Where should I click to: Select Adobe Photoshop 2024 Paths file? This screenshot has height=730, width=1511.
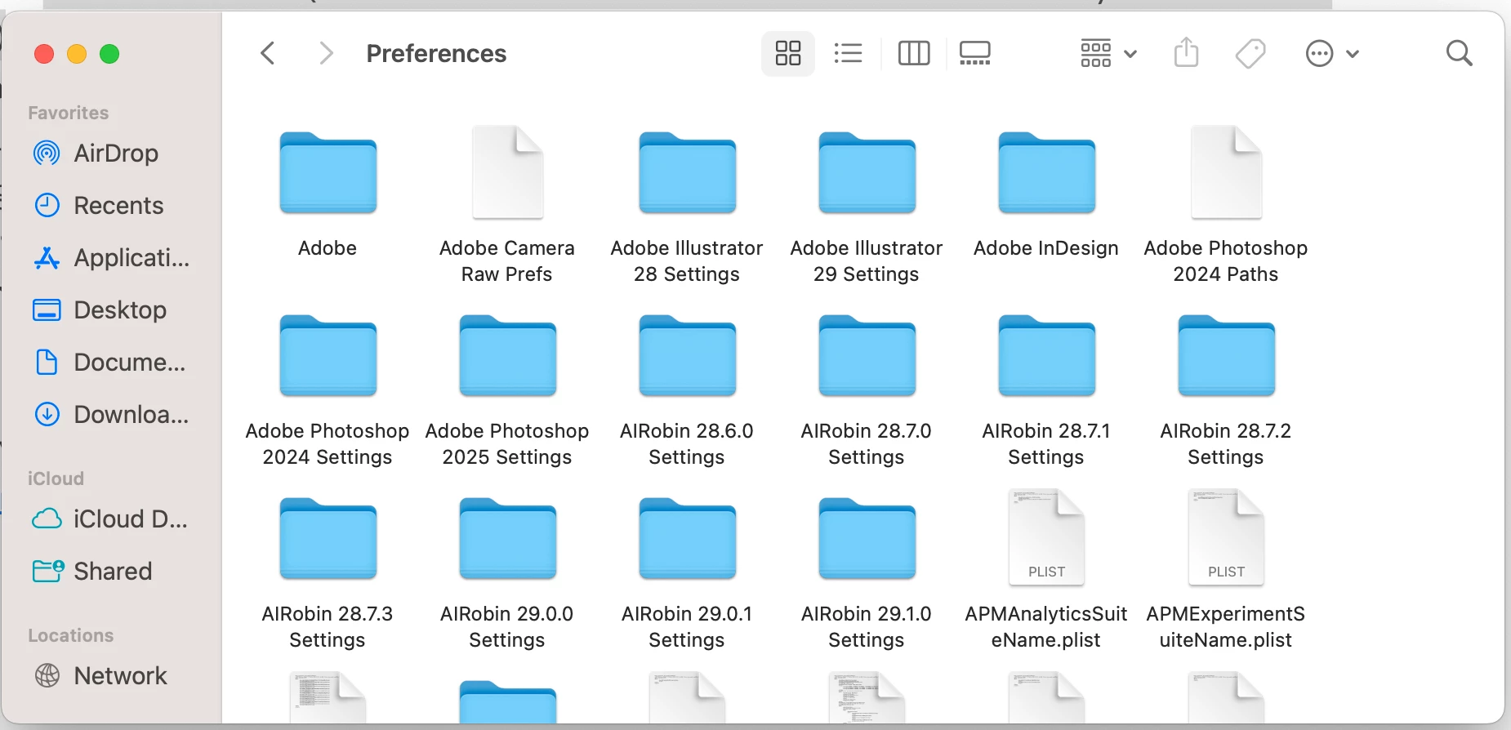coord(1226,173)
